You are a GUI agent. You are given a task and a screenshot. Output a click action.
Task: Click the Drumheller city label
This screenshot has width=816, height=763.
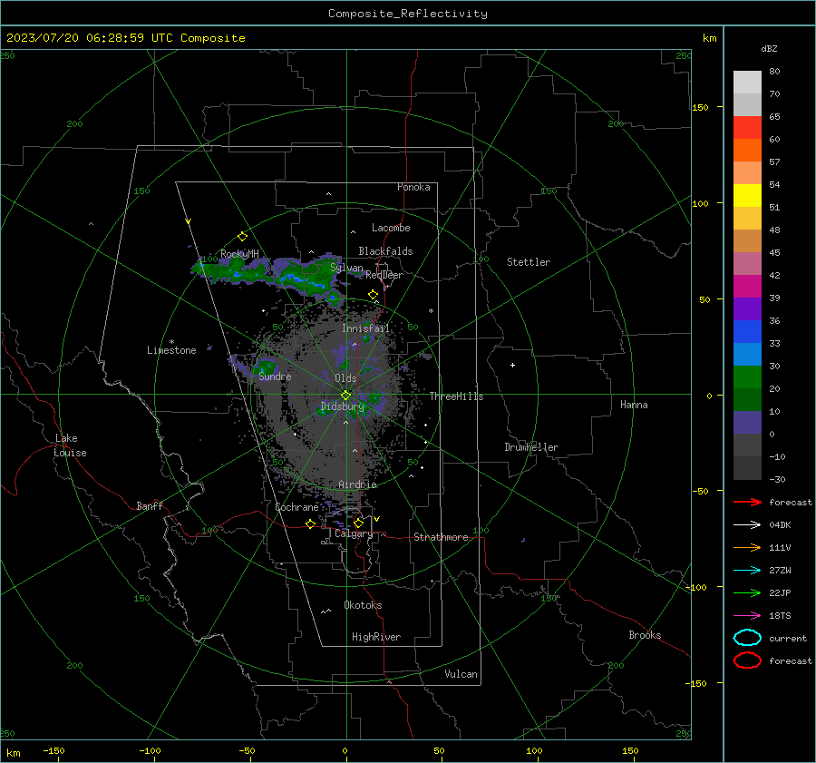tap(531, 447)
